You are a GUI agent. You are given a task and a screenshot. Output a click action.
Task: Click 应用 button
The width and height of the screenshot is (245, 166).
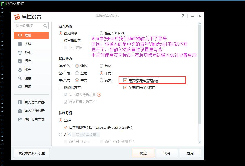[x=190, y=153]
